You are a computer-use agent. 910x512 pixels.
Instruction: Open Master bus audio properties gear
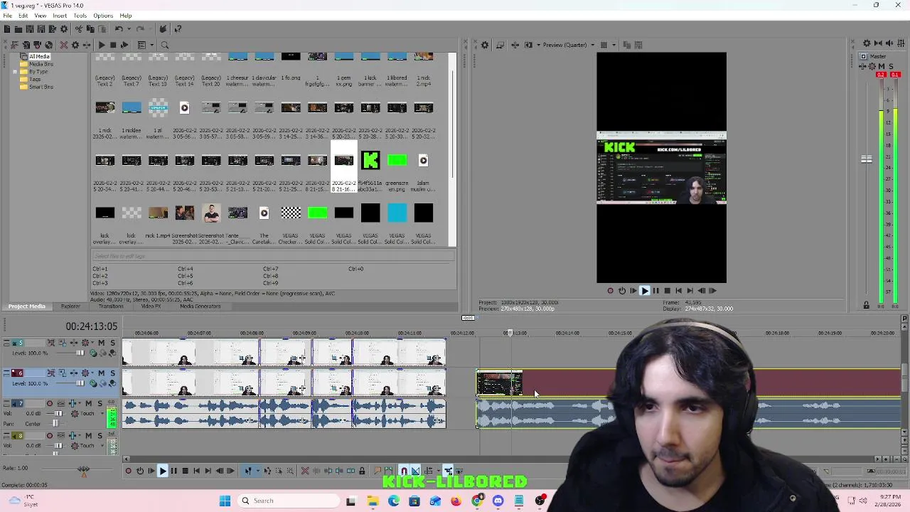[867, 43]
